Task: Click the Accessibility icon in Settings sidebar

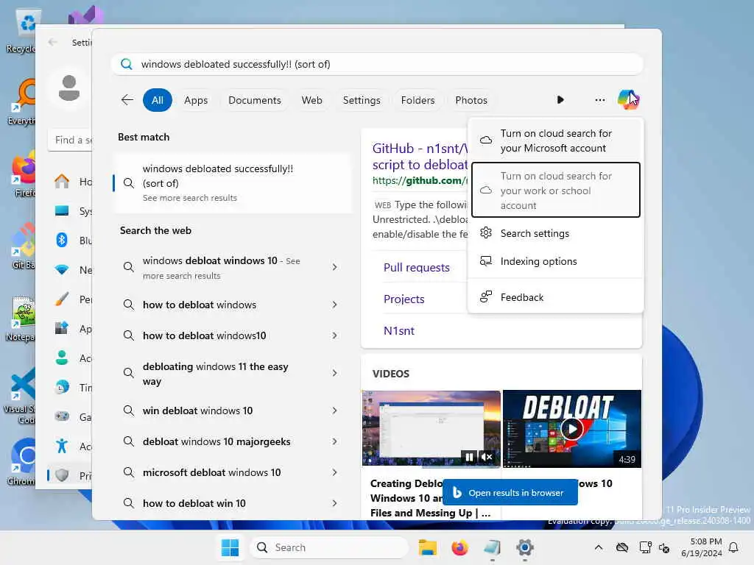Action: [62, 446]
